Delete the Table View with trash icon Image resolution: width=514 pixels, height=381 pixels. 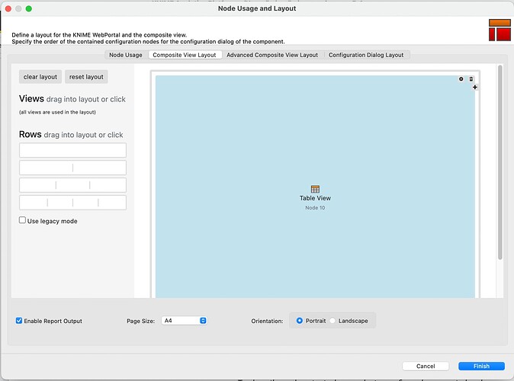click(471, 79)
